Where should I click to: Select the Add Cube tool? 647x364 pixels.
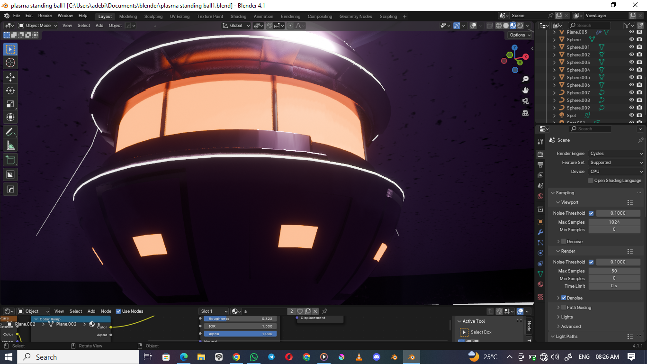point(10,160)
